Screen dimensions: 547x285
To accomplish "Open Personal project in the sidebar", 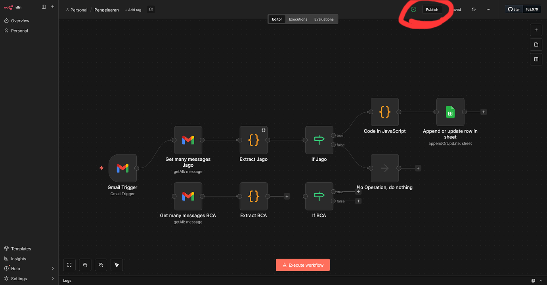I will tap(19, 31).
